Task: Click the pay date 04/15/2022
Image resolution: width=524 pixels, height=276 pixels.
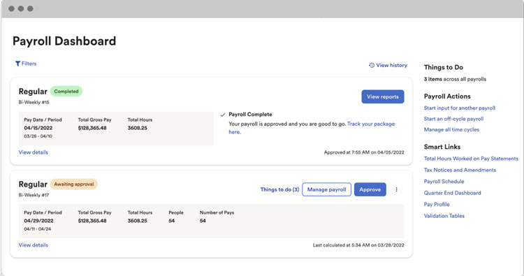Action: point(38,128)
